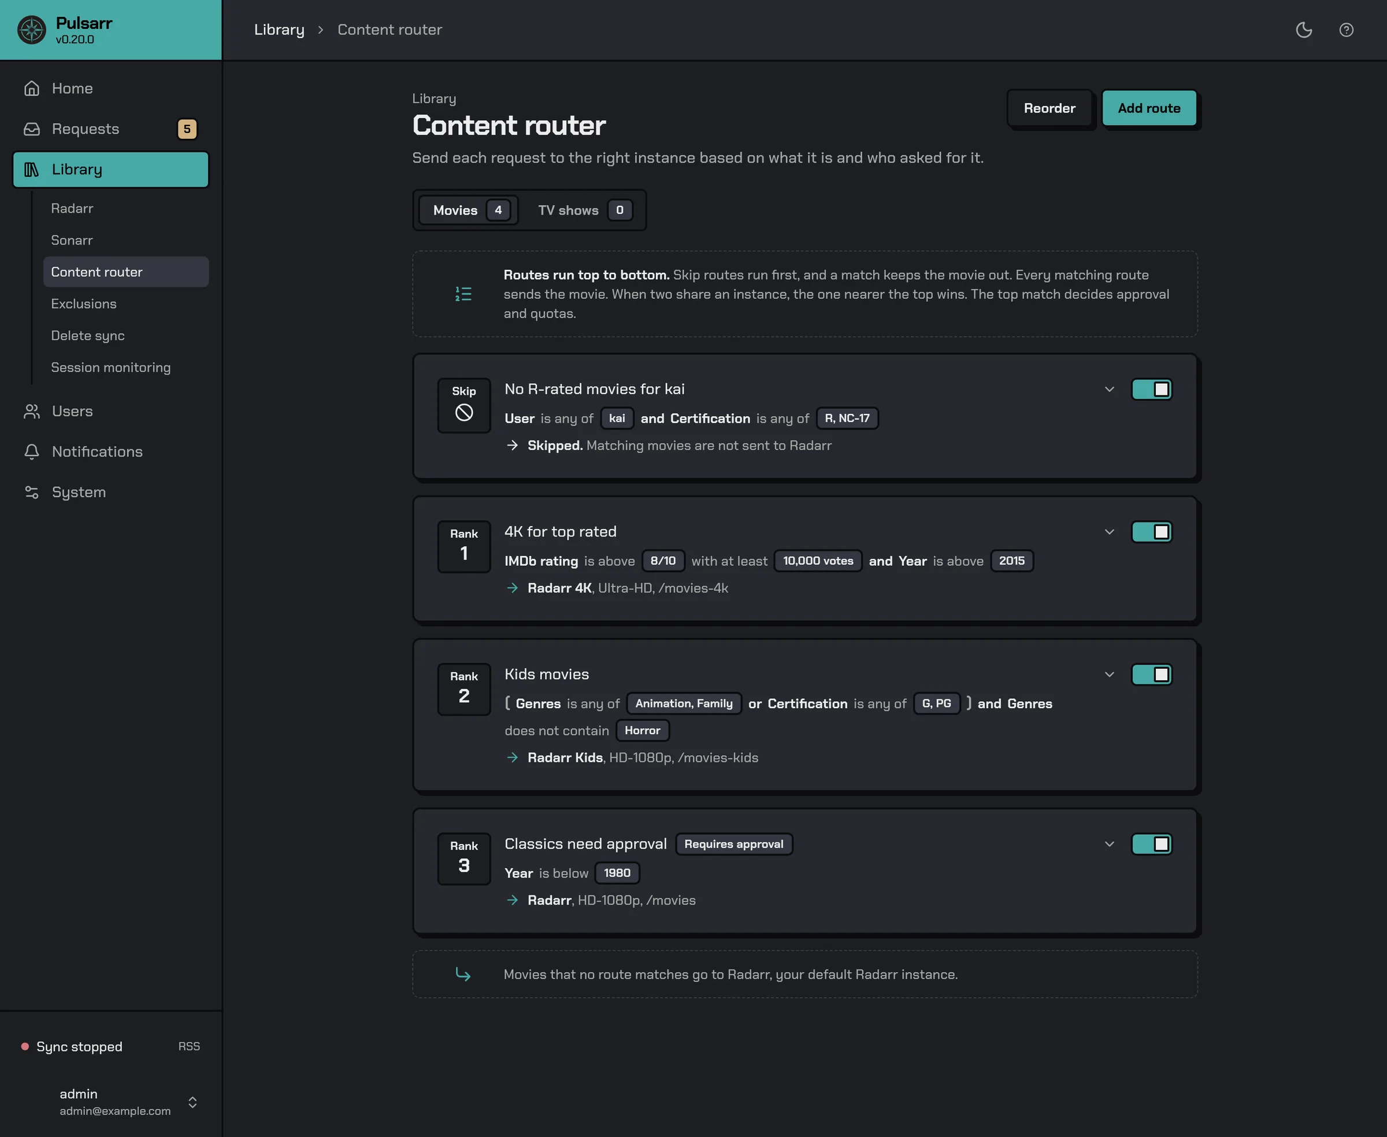1387x1137 pixels.
Task: Click the Reorder button
Action: [x=1049, y=108]
